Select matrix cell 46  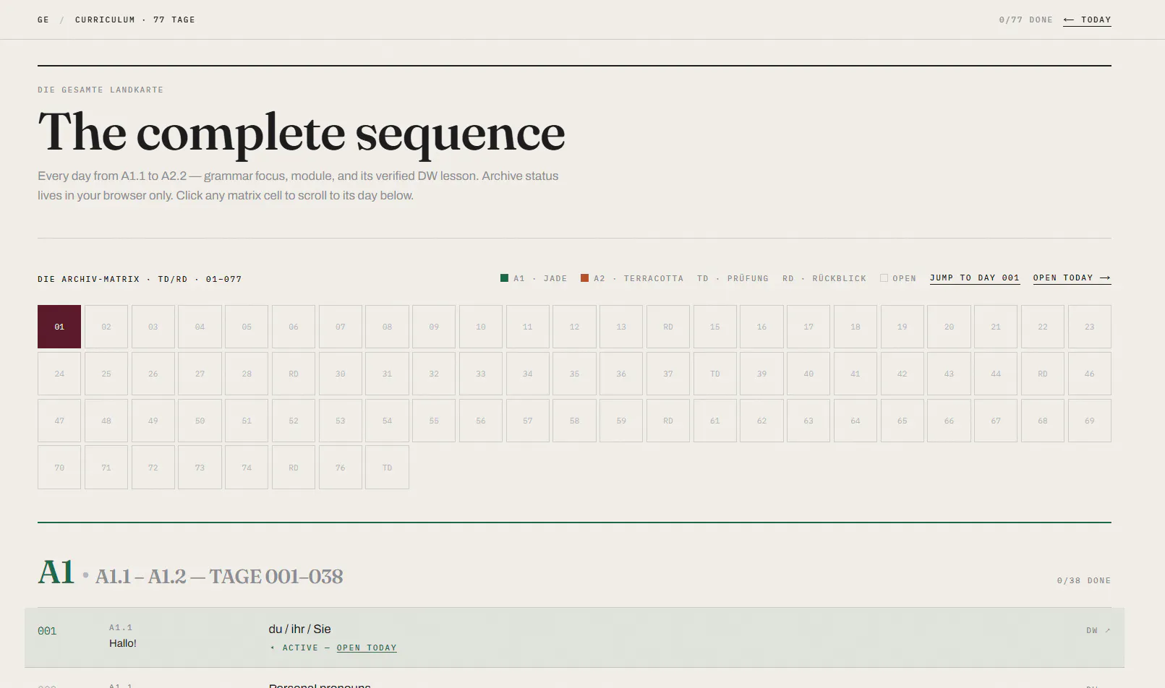pos(1090,374)
